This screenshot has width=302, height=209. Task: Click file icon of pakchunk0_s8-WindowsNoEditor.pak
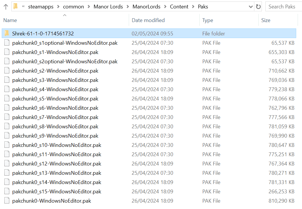[7, 126]
